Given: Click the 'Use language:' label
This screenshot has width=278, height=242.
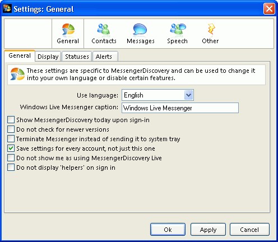Looking at the screenshot, I should point(98,95).
